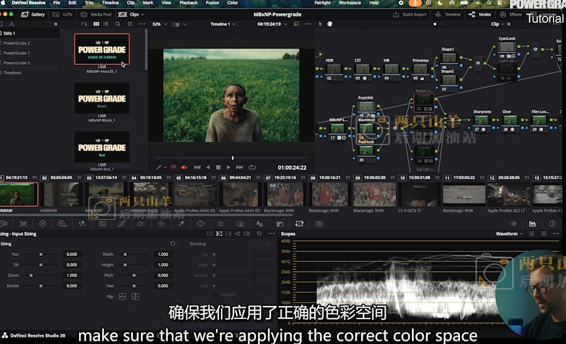
Task: Click the horizontal flip icon
Action: point(122,297)
